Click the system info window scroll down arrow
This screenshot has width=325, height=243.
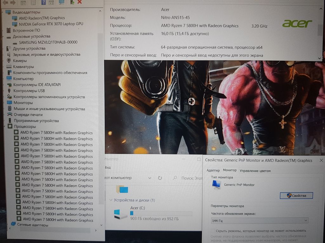(319, 58)
